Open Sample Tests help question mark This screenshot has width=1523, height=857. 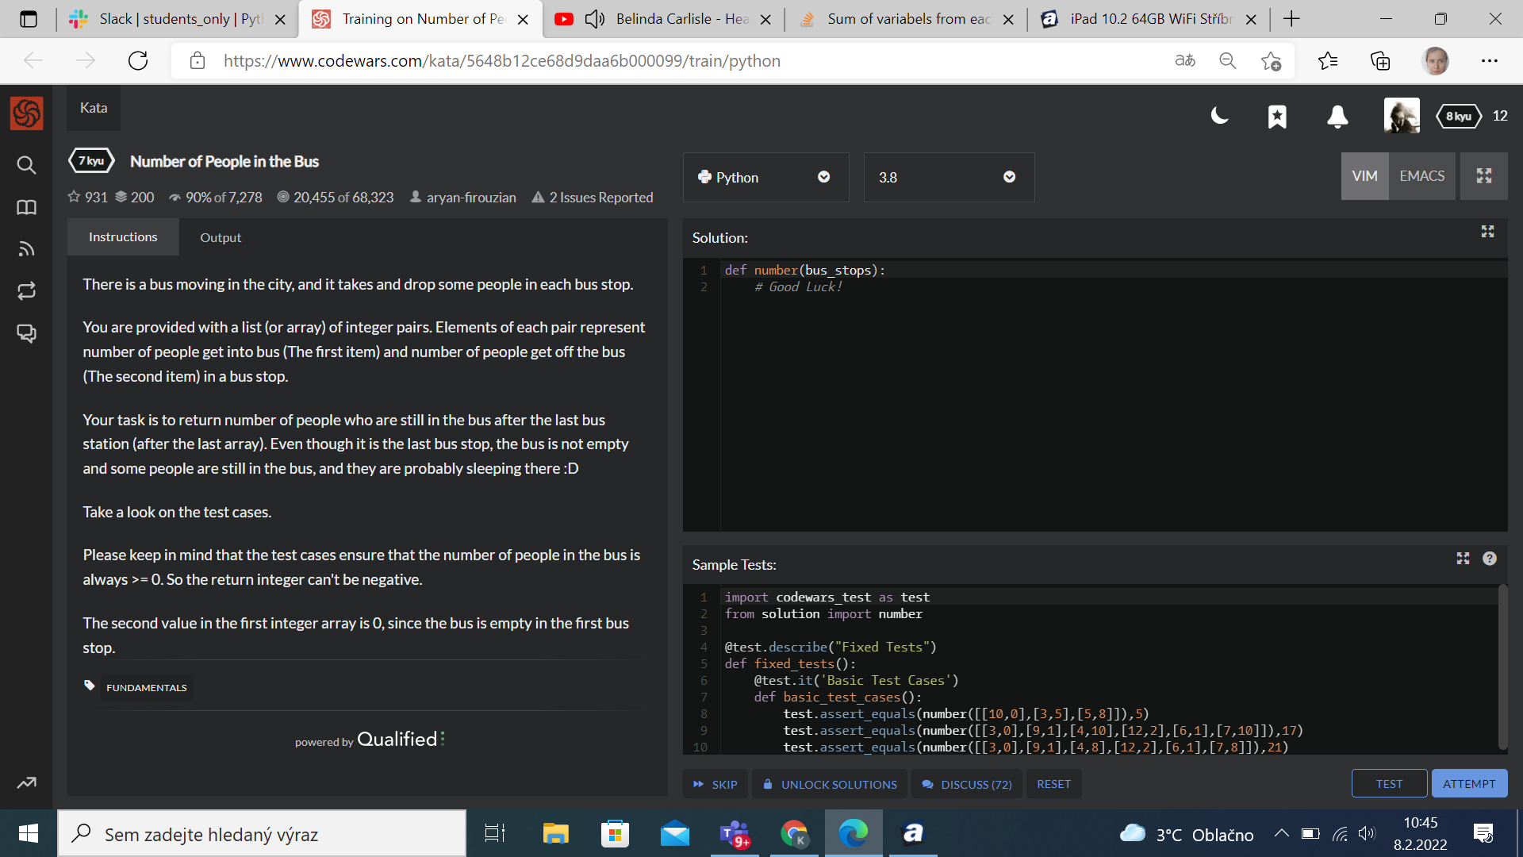click(1490, 559)
